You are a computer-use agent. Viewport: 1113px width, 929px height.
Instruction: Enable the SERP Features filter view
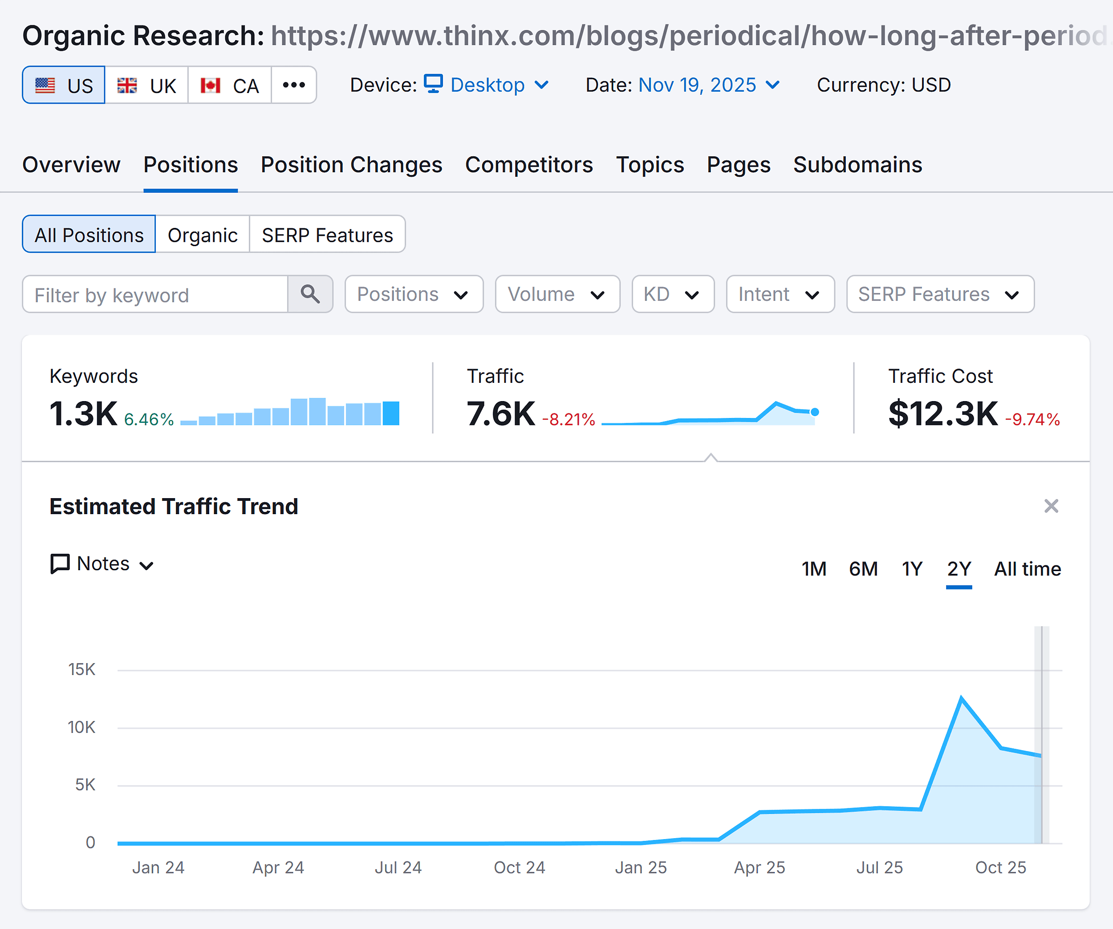(x=327, y=234)
